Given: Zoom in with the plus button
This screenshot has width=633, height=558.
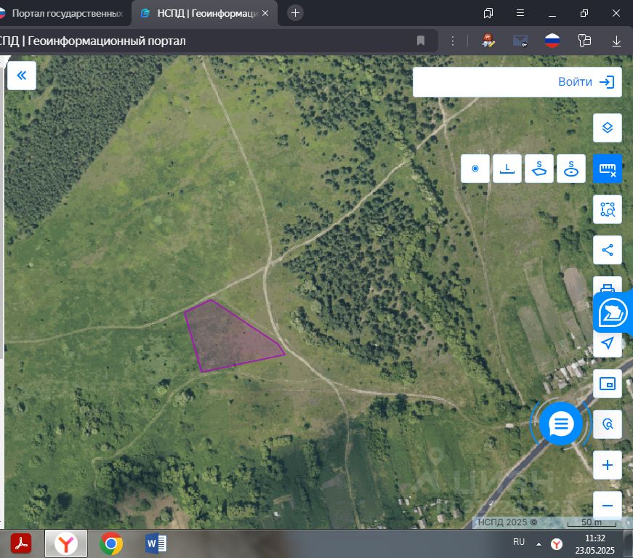Looking at the screenshot, I should [x=607, y=465].
